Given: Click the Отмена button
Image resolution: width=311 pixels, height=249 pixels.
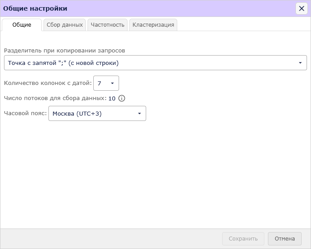Looking at the screenshot, I should coord(285,239).
